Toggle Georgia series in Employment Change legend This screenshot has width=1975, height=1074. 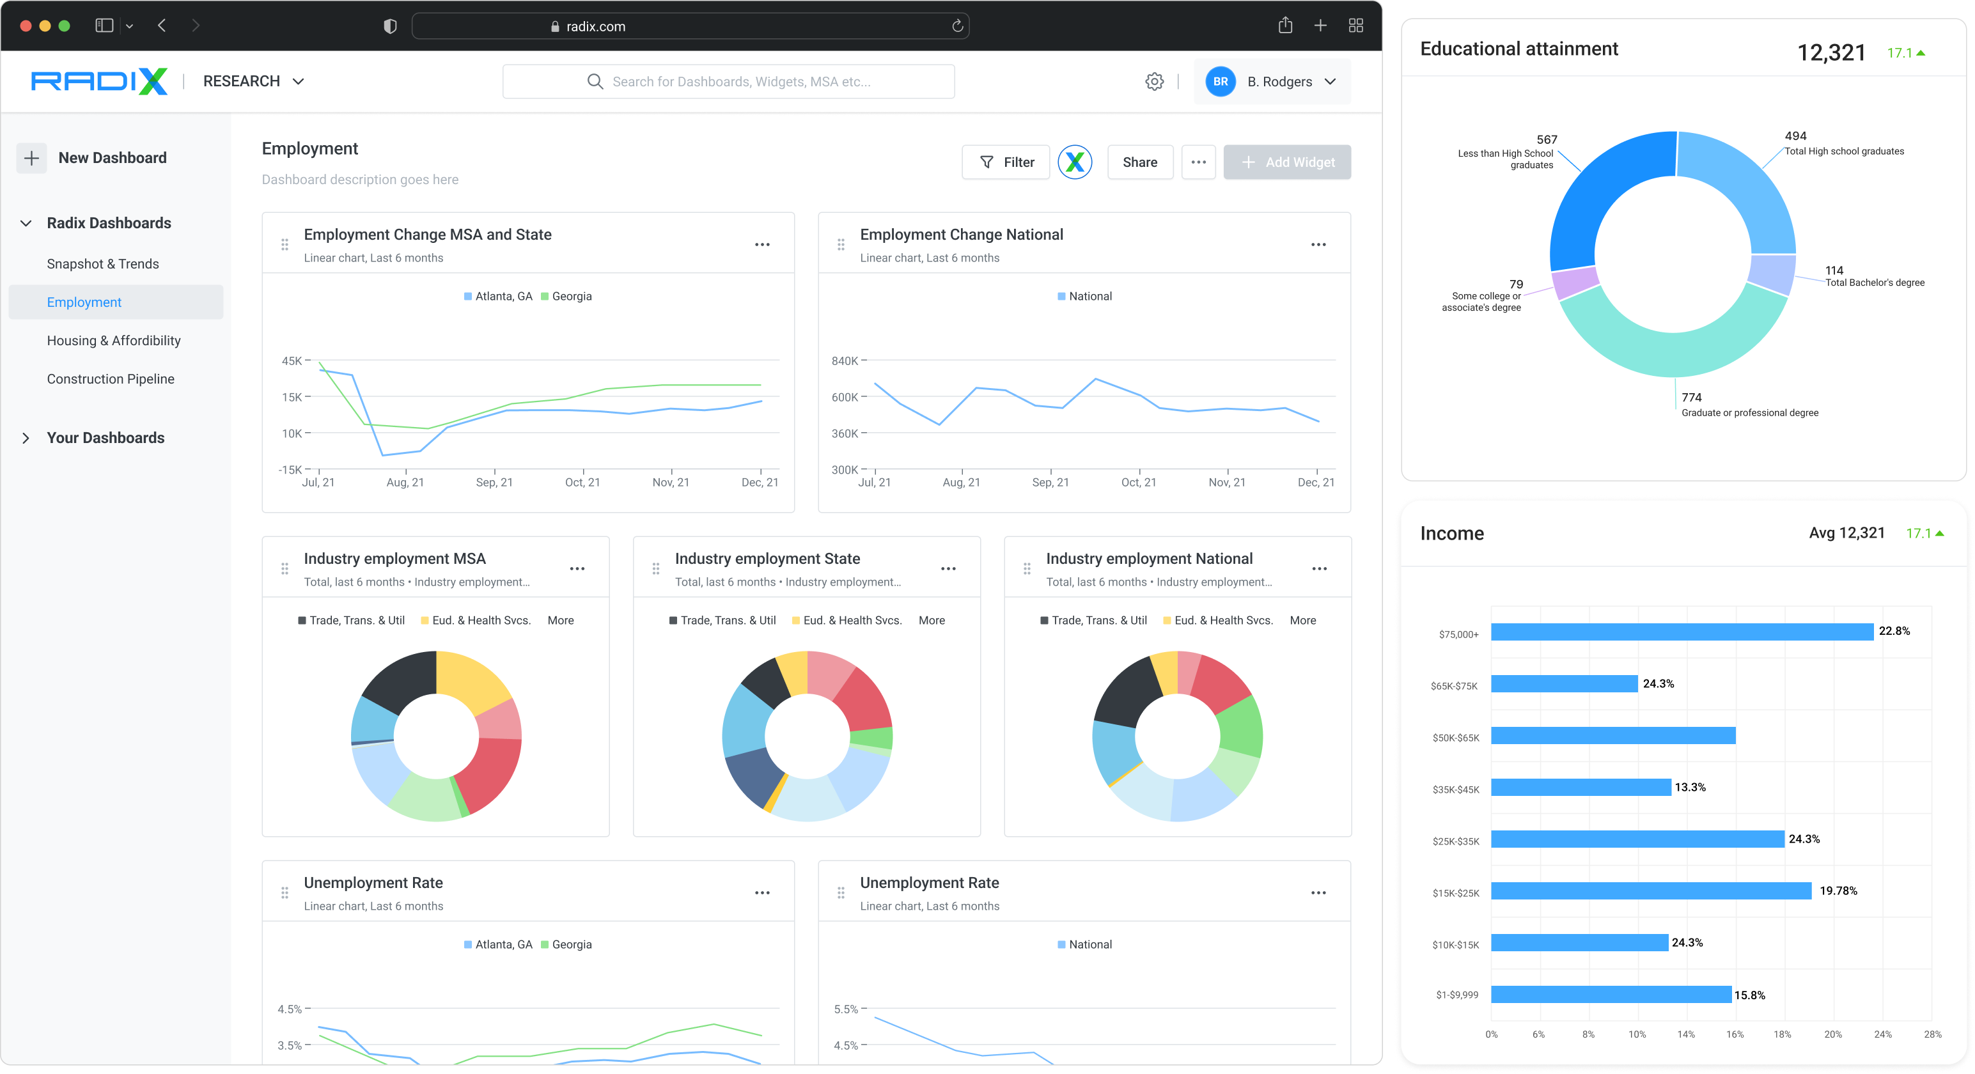coord(566,296)
